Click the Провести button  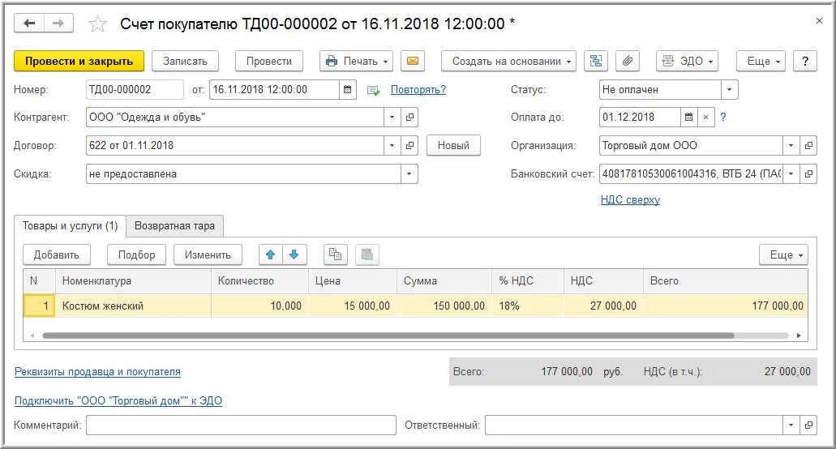pyautogui.click(x=268, y=62)
